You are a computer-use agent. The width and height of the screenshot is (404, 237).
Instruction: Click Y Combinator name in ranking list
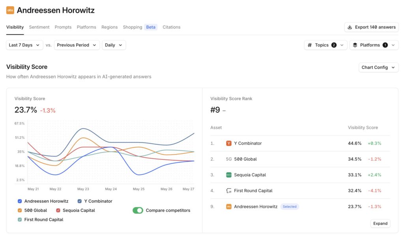248,143
